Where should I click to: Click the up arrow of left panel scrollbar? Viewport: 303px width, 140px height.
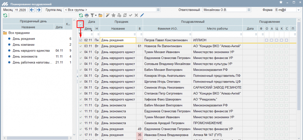click(74, 20)
